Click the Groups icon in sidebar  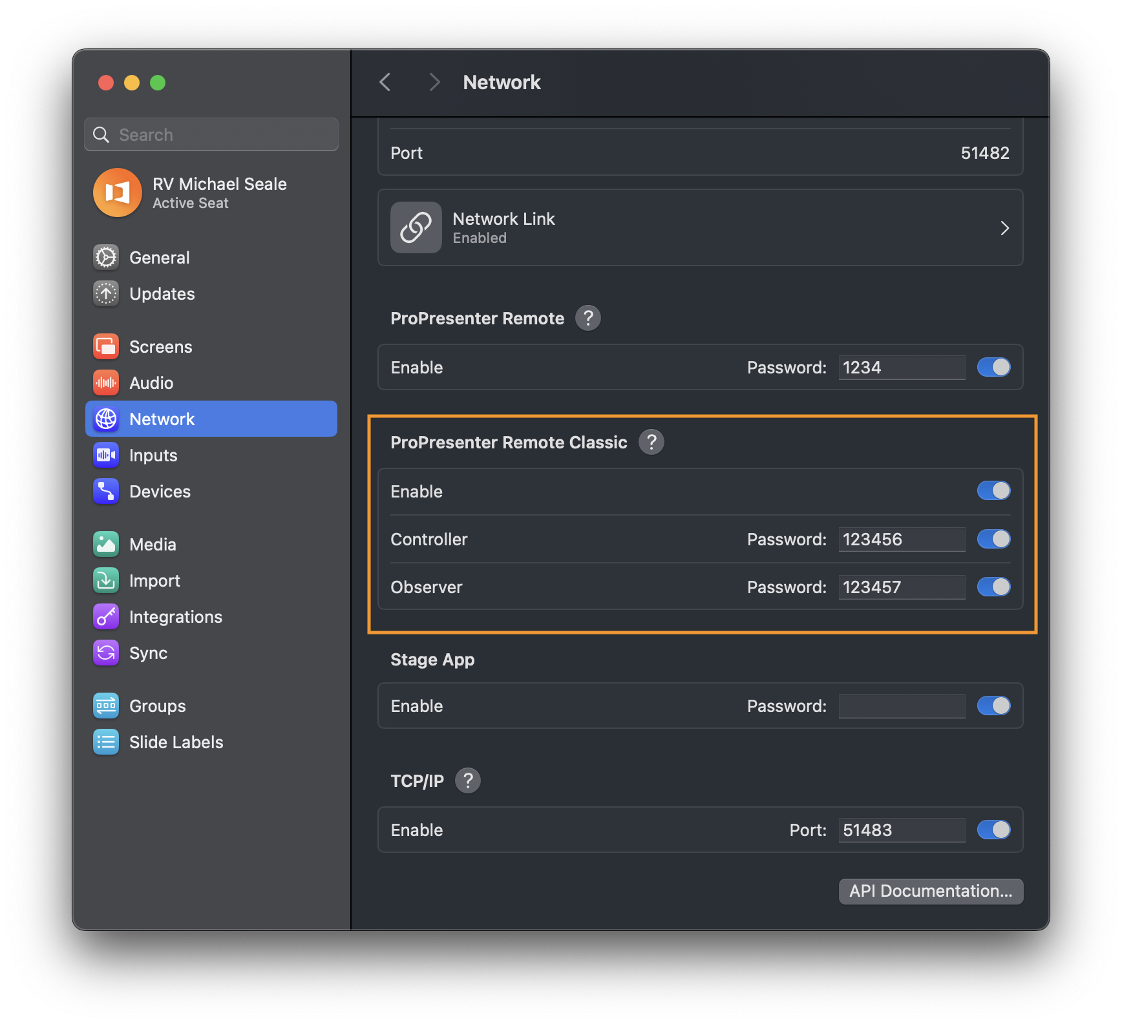[106, 706]
